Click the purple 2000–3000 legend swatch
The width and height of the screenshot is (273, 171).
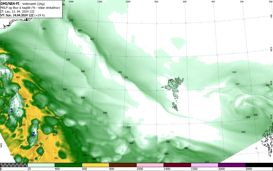[x=232, y=165]
